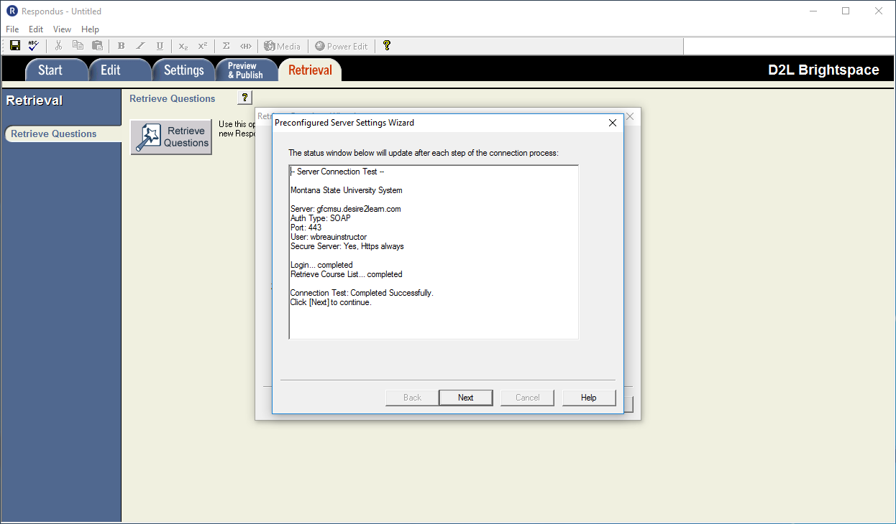Screen dimensions: 896x524
Task: Click the 'Retrieve Course List... completed' line
Action: coord(347,274)
